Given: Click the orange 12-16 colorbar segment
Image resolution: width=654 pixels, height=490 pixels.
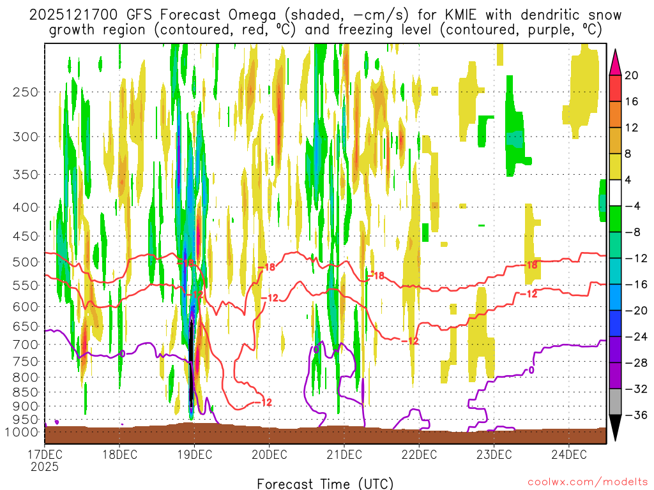Looking at the screenshot, I should pyautogui.click(x=615, y=114).
